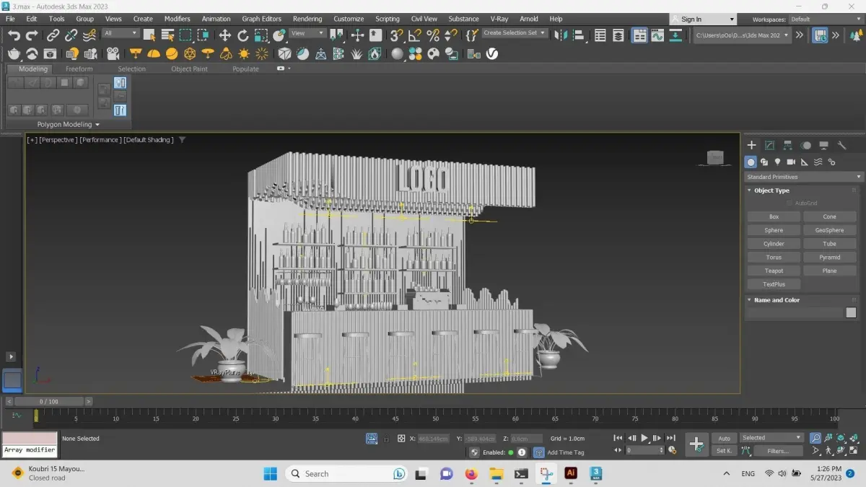
Task: Open the Modify panel tab
Action: coord(769,145)
